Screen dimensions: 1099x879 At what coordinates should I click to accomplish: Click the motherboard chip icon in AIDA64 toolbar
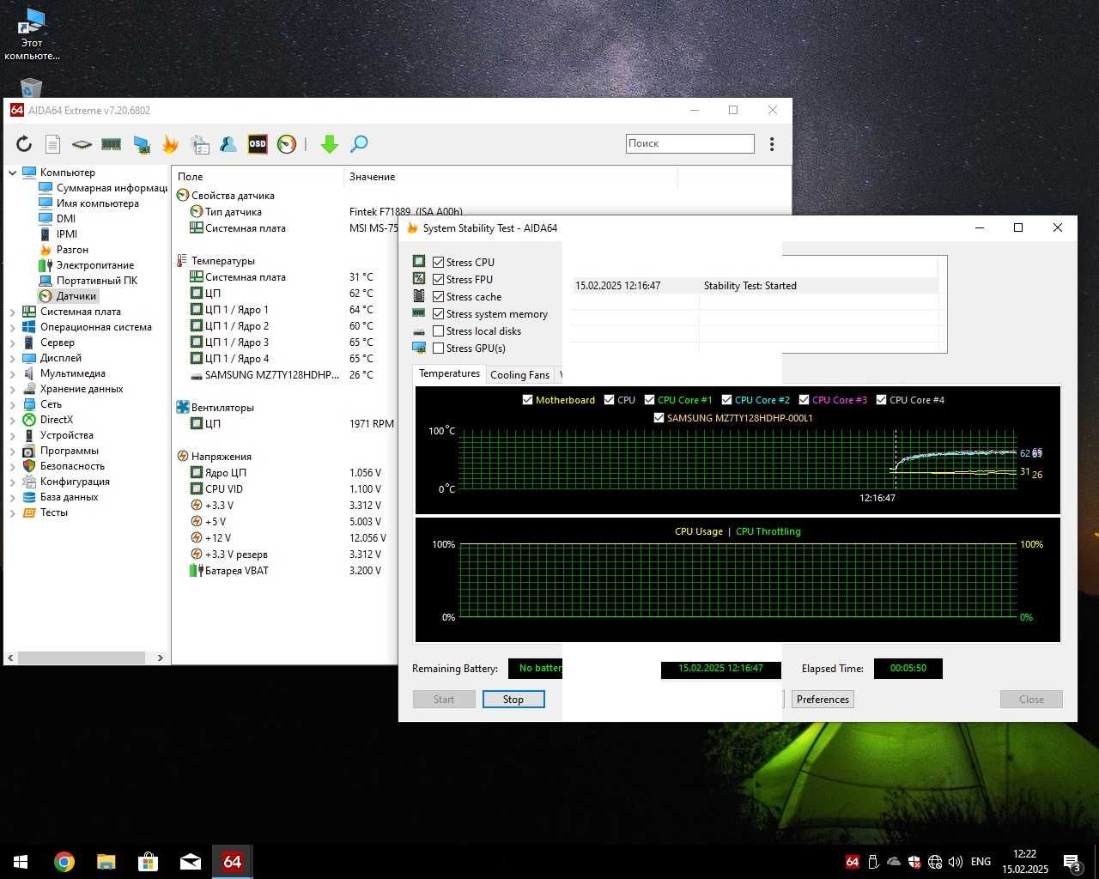click(x=82, y=144)
